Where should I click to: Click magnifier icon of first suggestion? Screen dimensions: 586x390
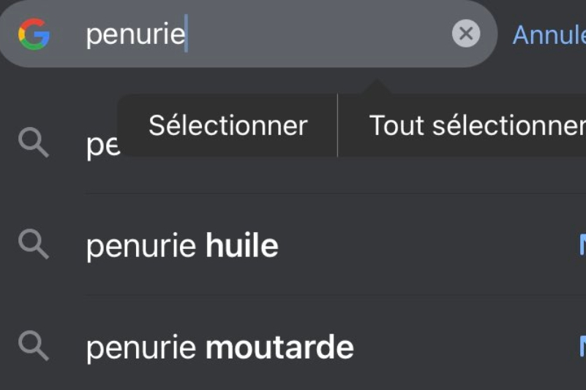coord(34,144)
